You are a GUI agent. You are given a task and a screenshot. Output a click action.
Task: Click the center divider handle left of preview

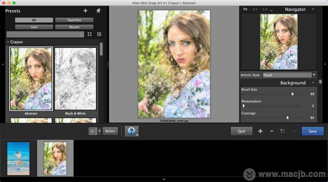(107, 64)
